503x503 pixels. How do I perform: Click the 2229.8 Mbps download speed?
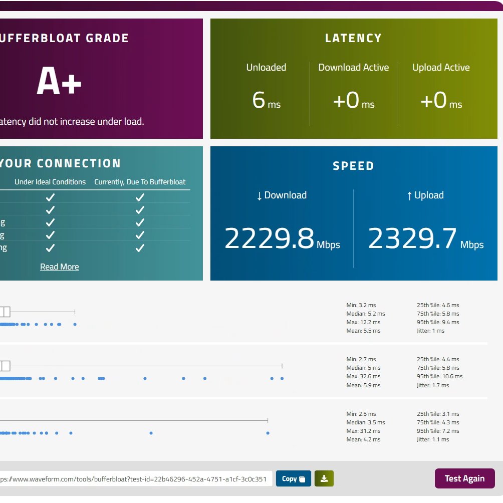coord(282,238)
